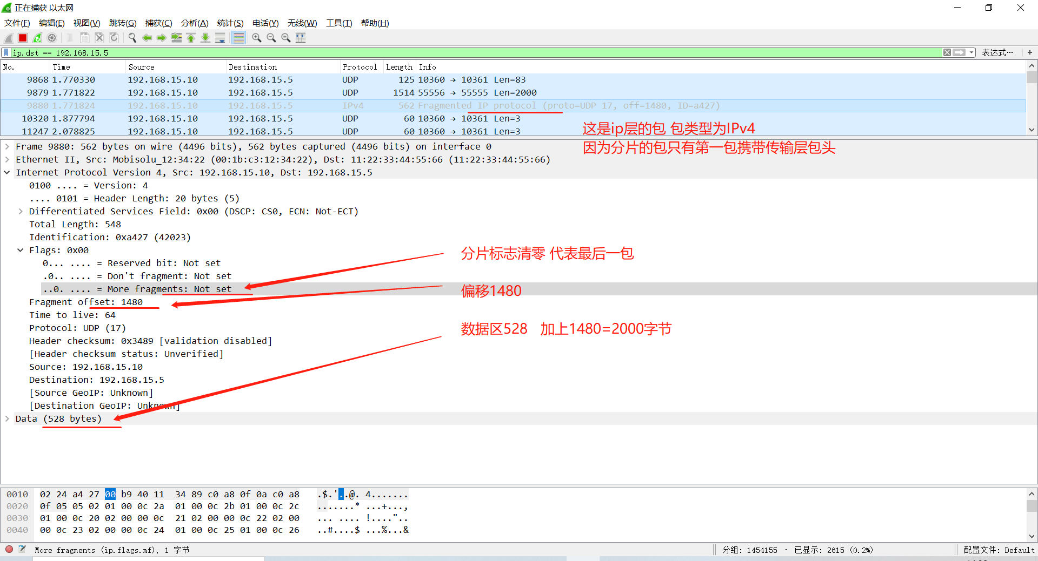Toggle packet list colorization

tap(238, 38)
